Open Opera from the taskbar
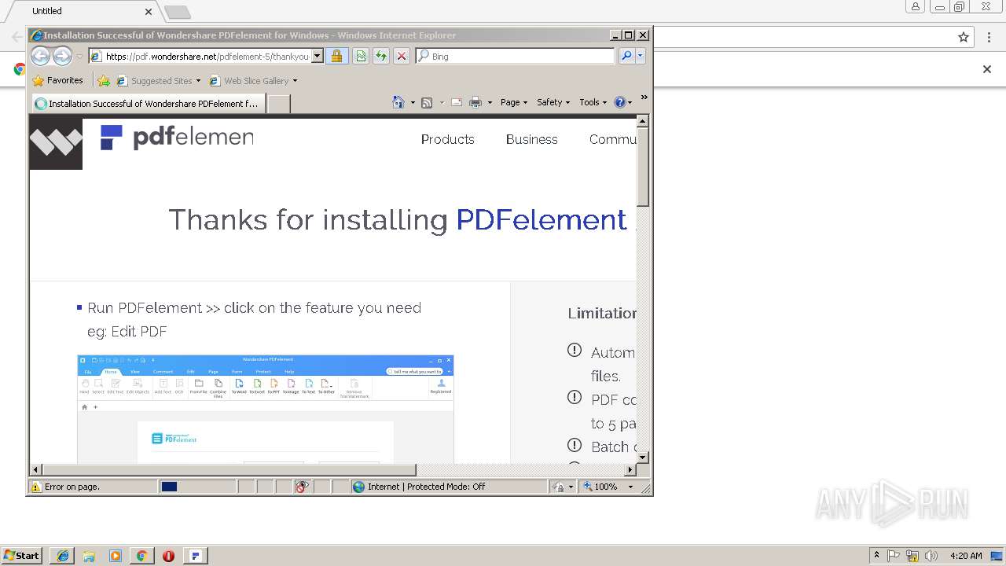 (x=168, y=556)
